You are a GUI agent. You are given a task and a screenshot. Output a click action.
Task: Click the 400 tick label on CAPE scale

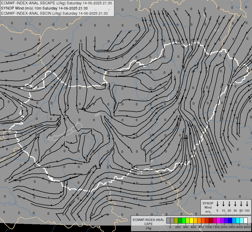(186, 227)
